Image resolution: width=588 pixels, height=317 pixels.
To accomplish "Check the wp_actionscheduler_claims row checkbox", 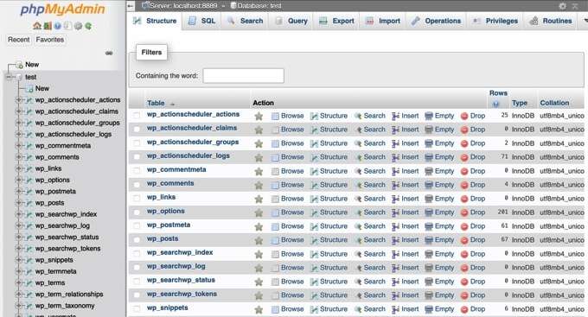I will 137,129.
